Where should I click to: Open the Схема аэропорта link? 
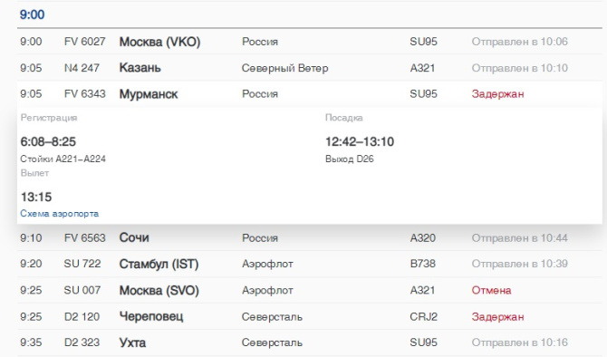[59, 214]
